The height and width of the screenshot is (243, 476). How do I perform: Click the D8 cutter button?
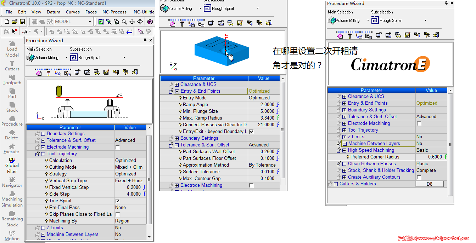[430, 184]
